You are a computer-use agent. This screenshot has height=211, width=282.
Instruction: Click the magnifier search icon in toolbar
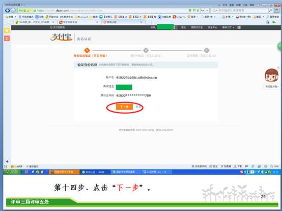pos(270,11)
